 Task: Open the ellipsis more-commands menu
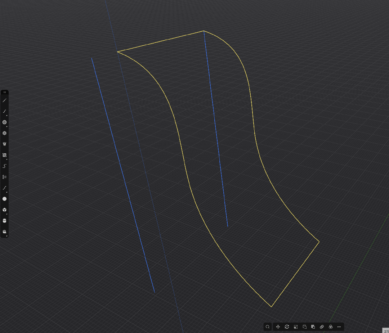[339, 327]
